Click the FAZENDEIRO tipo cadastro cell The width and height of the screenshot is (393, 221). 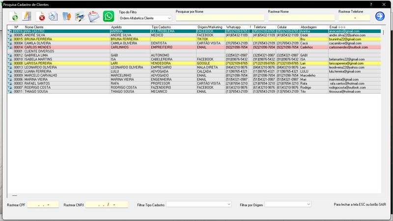(x=161, y=87)
